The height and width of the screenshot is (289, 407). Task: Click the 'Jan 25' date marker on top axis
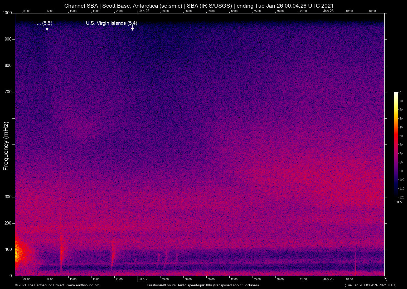[x=144, y=11]
